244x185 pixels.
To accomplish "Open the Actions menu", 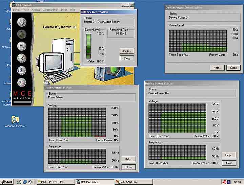I will point(36,10).
